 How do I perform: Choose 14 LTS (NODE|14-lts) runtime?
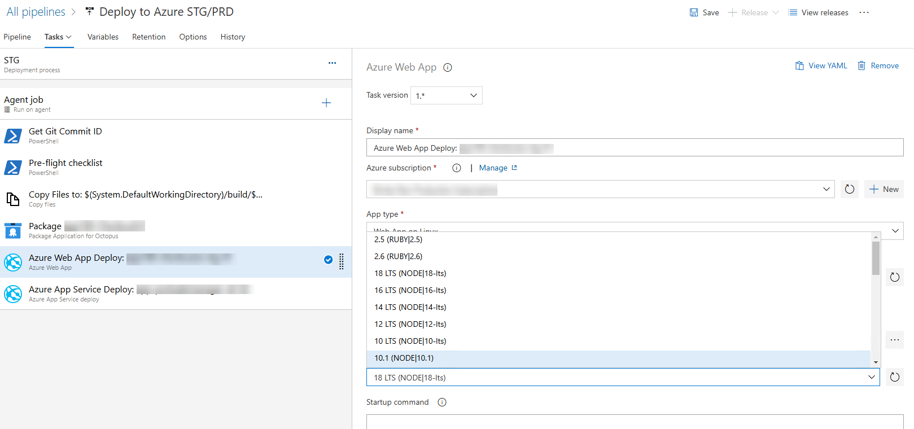click(619, 307)
